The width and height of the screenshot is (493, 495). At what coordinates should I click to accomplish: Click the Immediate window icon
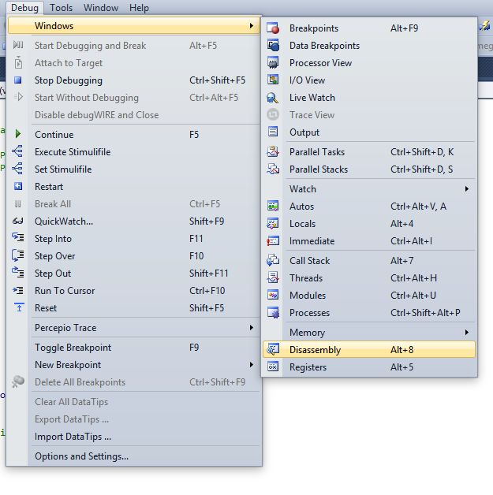pos(273,241)
